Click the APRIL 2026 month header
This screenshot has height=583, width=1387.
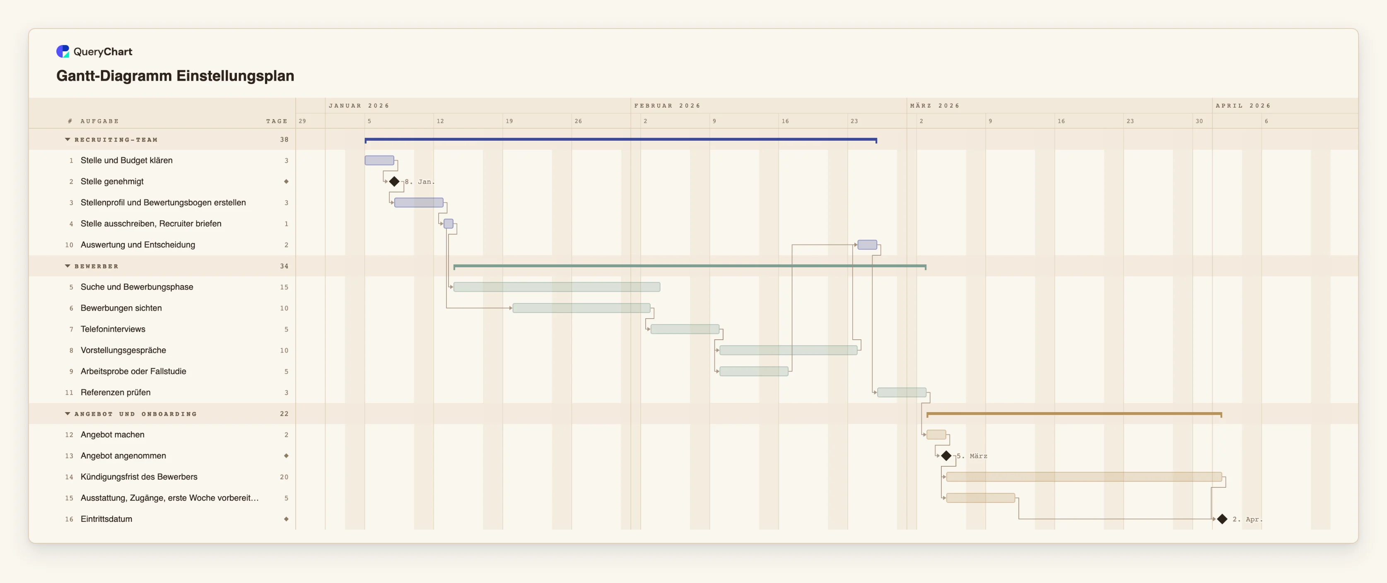[x=1243, y=106]
